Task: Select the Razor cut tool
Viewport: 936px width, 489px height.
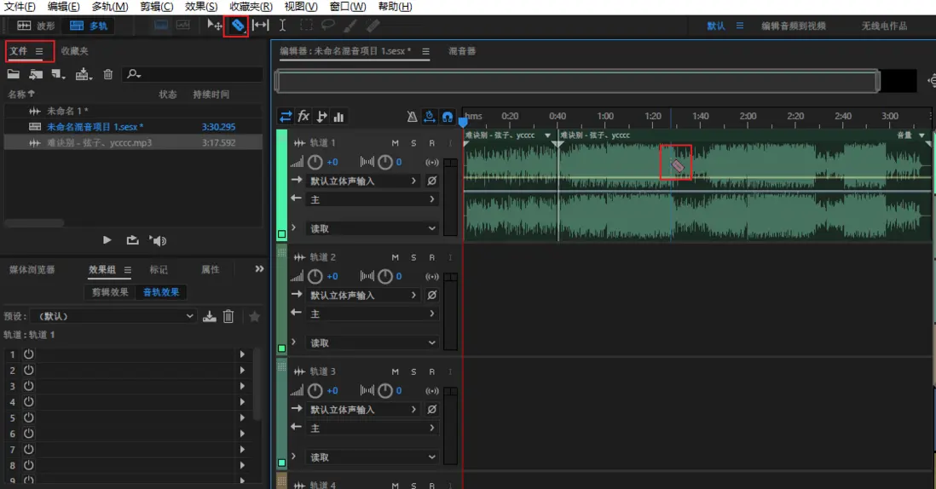Action: [x=238, y=25]
